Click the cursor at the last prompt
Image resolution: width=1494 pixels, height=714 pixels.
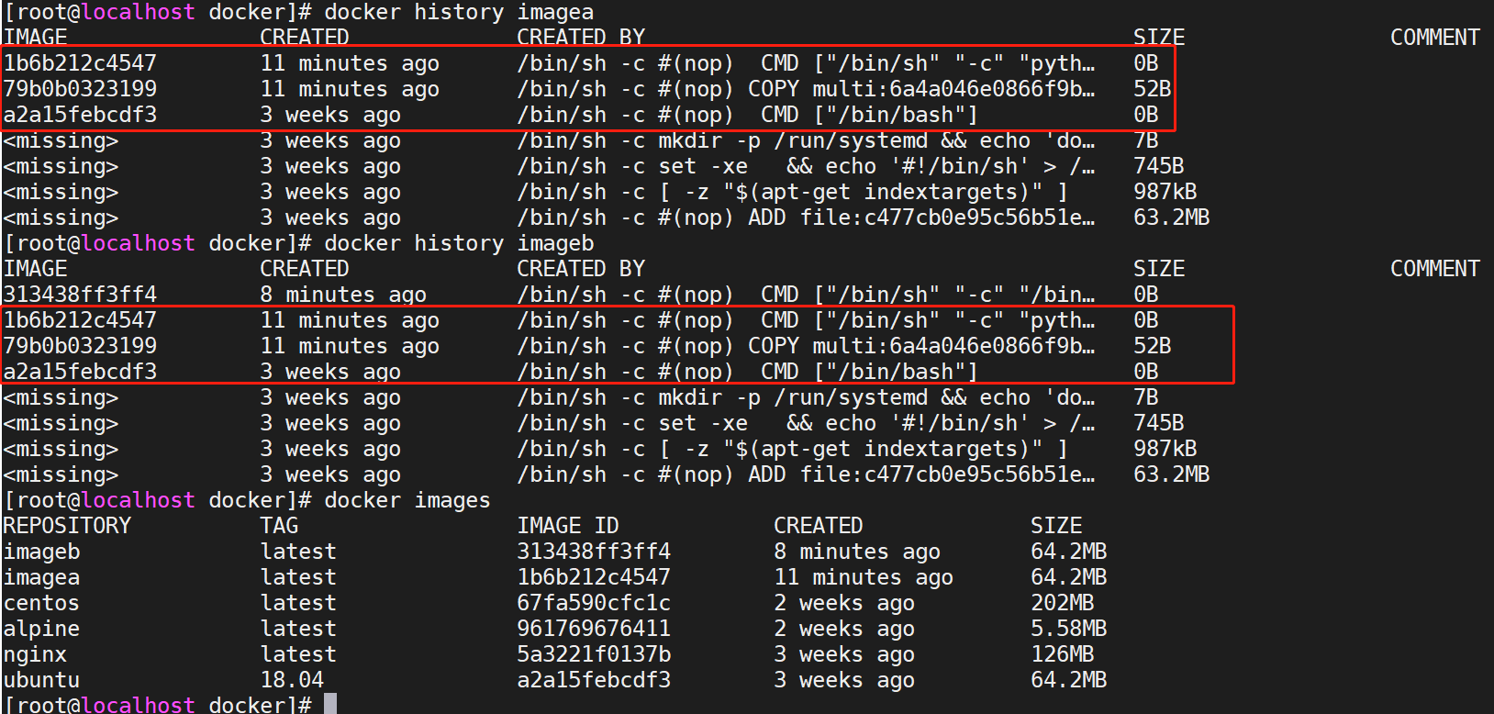pyautogui.click(x=330, y=704)
